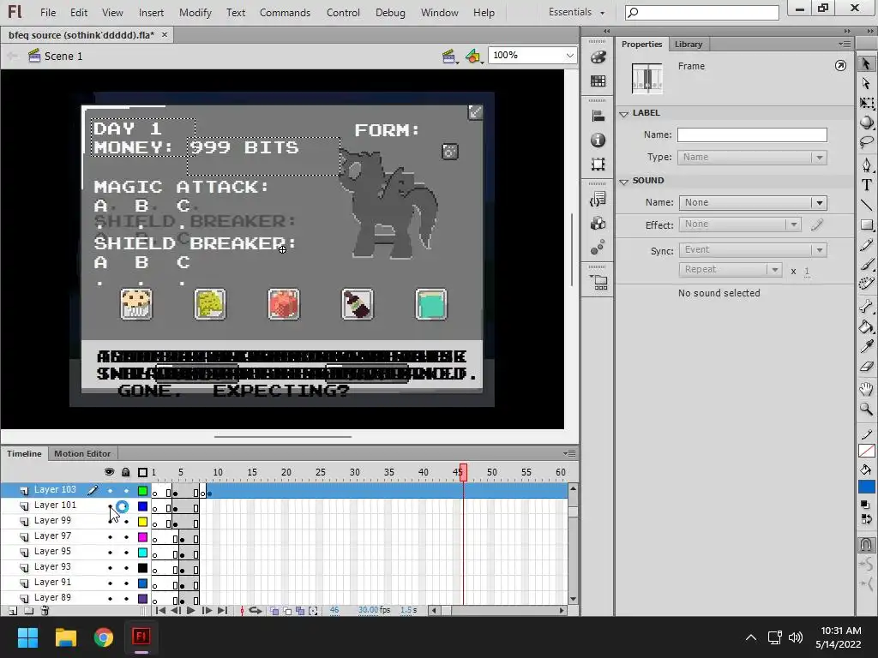The width and height of the screenshot is (878, 658).
Task: Select the Text tool
Action: click(866, 185)
